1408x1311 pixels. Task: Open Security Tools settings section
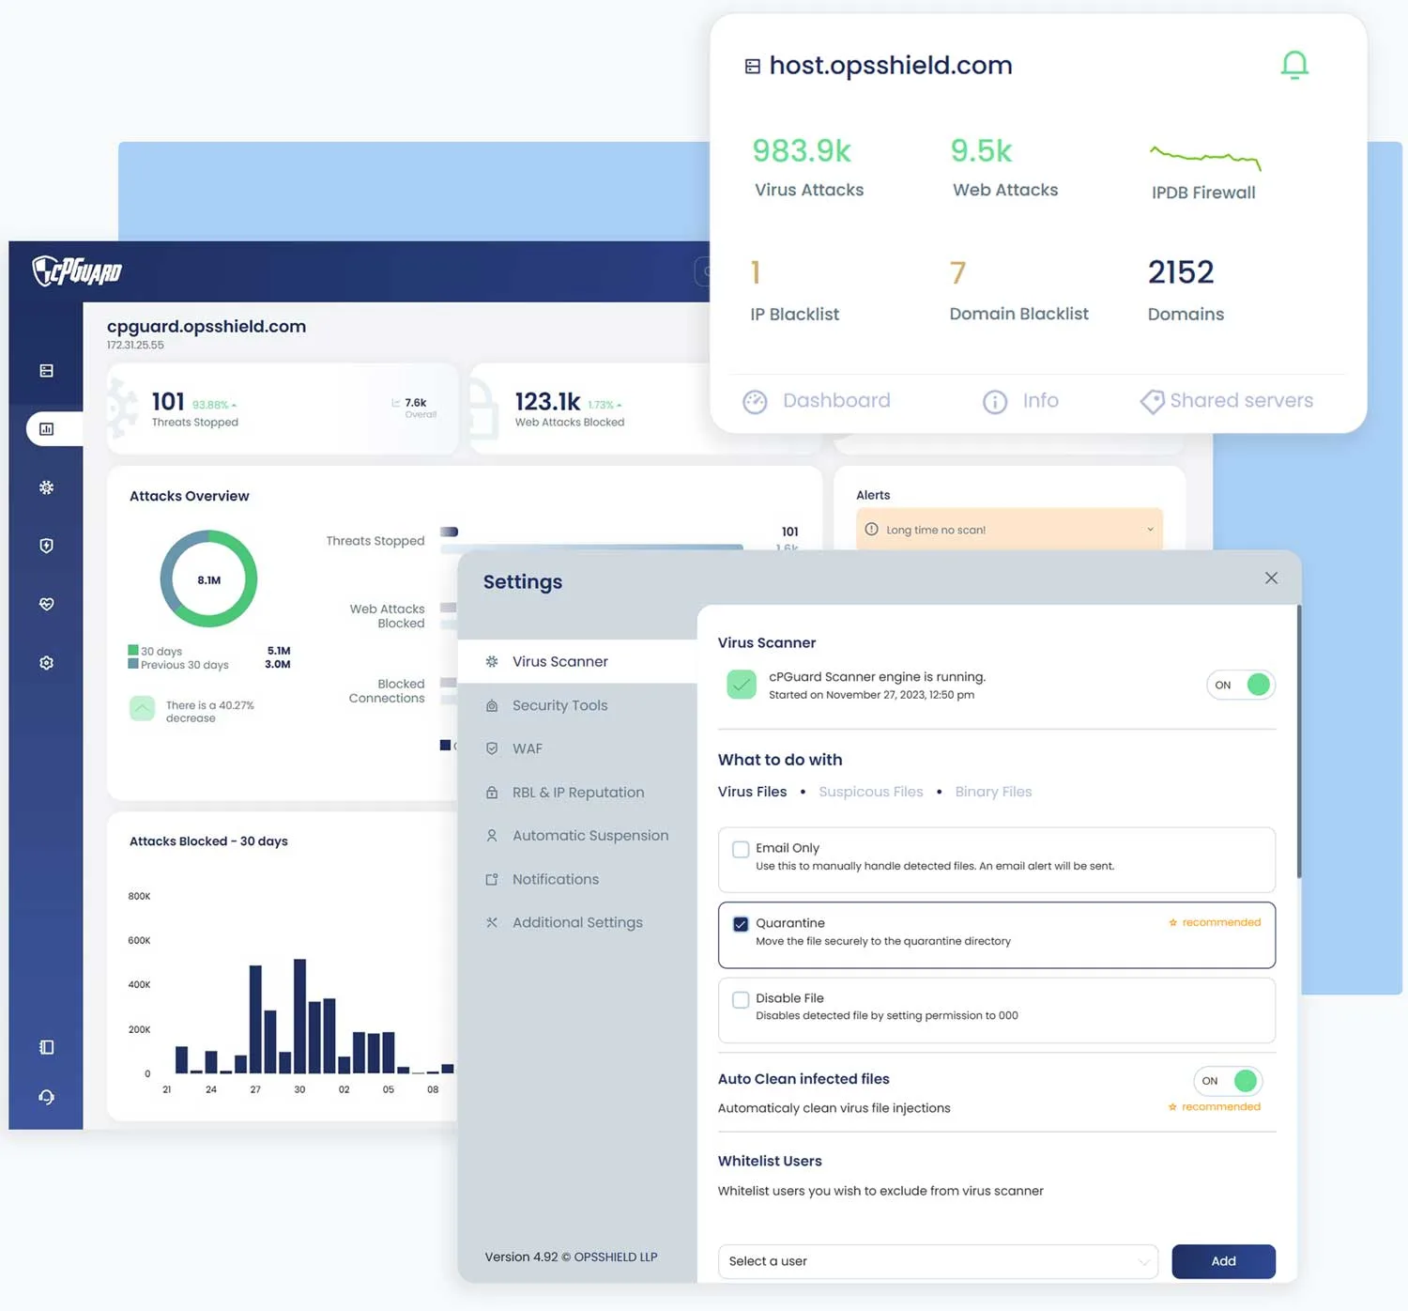pyautogui.click(x=577, y=705)
